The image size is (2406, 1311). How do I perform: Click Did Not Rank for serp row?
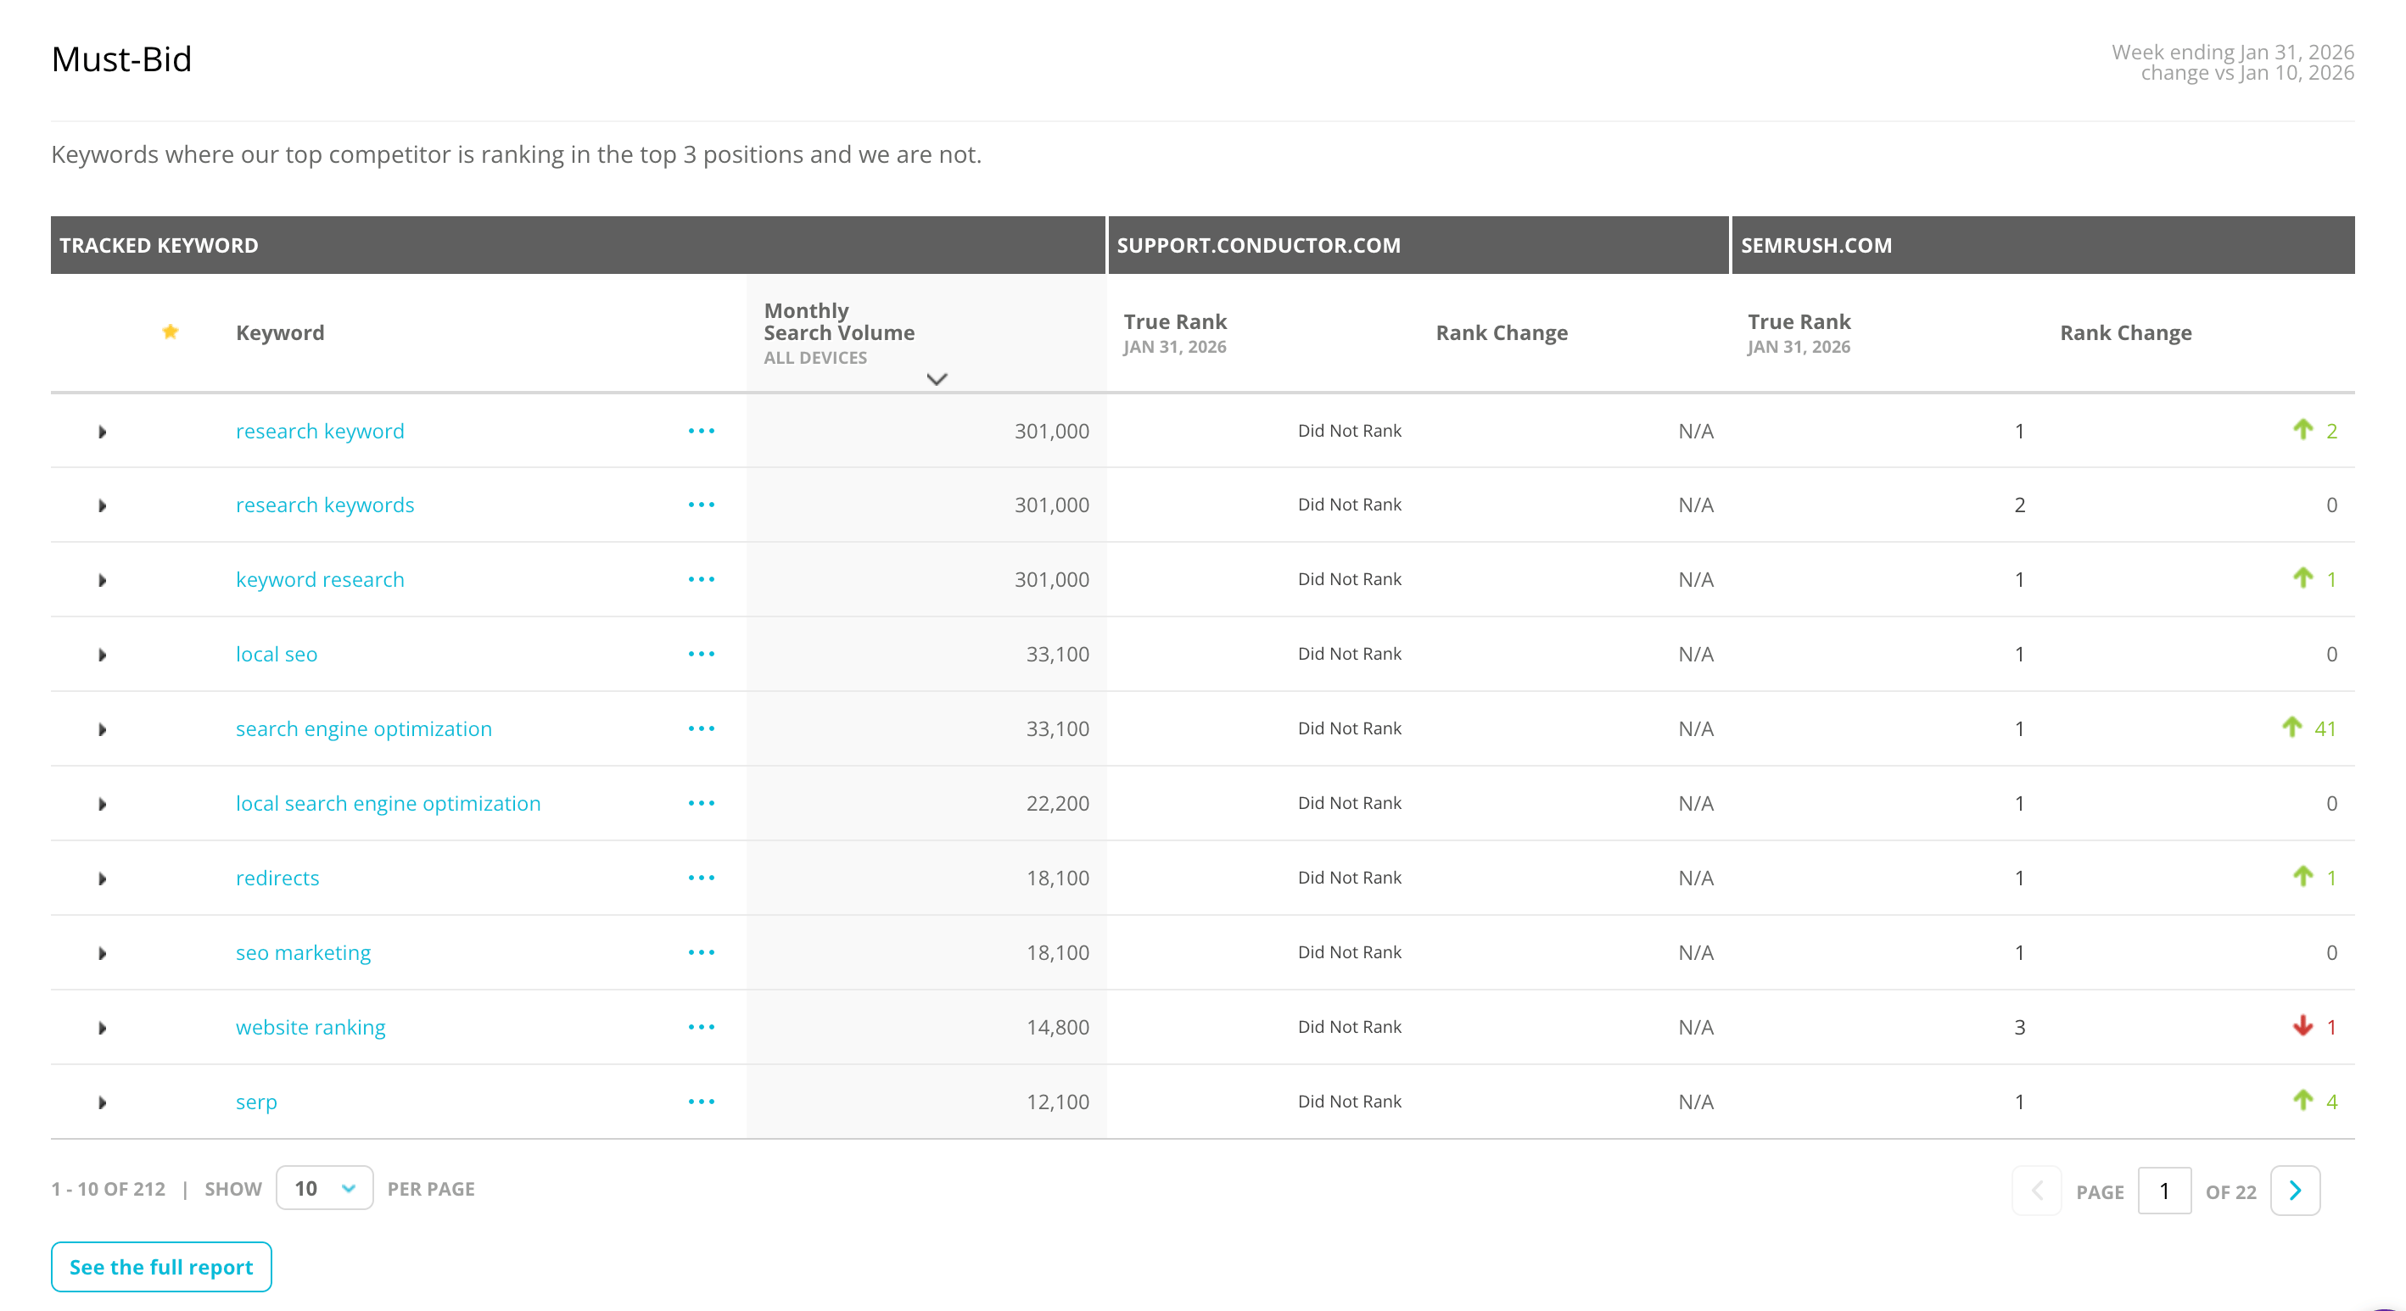pyautogui.click(x=1350, y=1102)
